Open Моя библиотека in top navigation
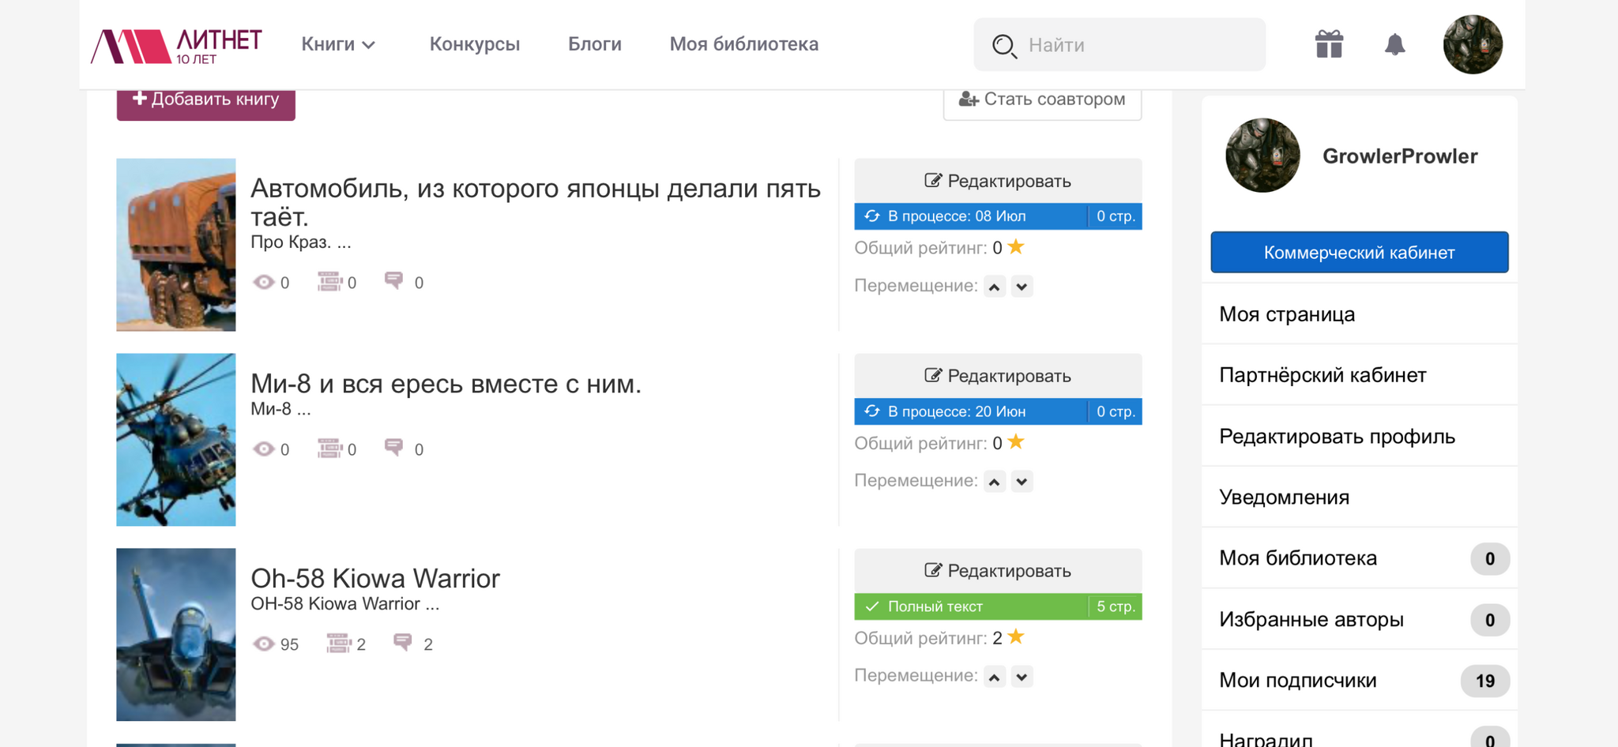 744,44
